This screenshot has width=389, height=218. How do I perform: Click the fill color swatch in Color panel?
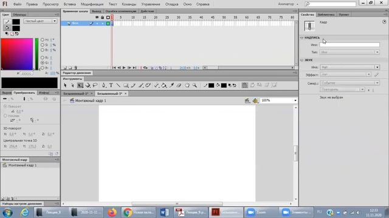click(x=16, y=28)
